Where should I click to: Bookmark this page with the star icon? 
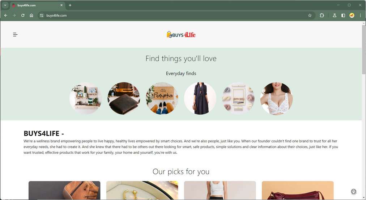point(310,16)
